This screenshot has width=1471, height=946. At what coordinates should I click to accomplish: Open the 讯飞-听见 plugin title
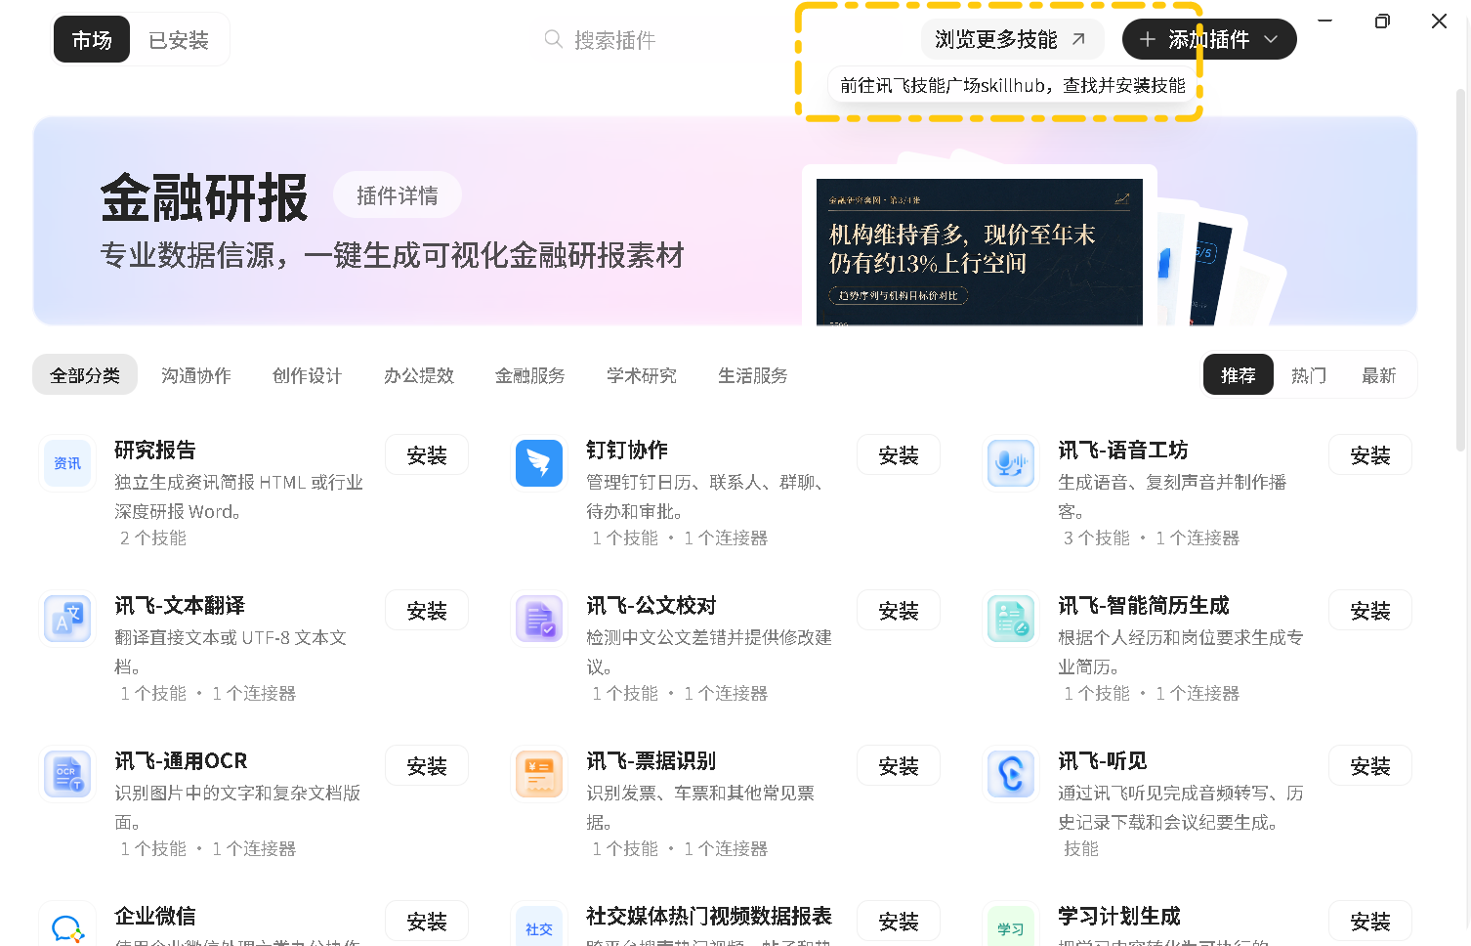click(x=1103, y=761)
